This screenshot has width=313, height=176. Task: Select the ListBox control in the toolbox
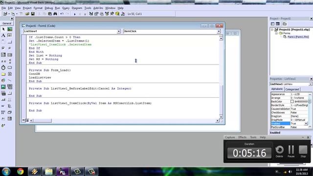(x=10, y=55)
